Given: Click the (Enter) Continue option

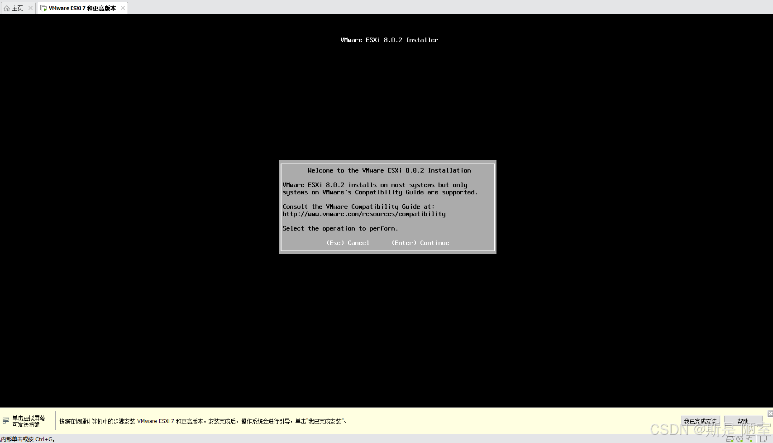Looking at the screenshot, I should 420,243.
